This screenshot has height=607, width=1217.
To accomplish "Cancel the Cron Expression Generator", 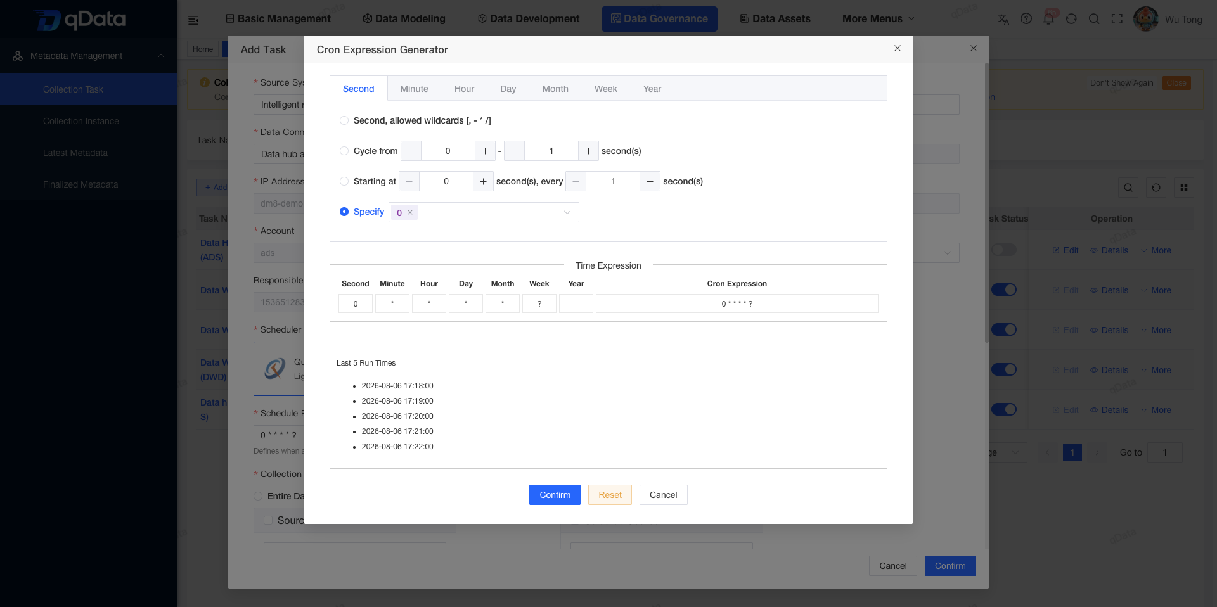I will (x=663, y=495).
